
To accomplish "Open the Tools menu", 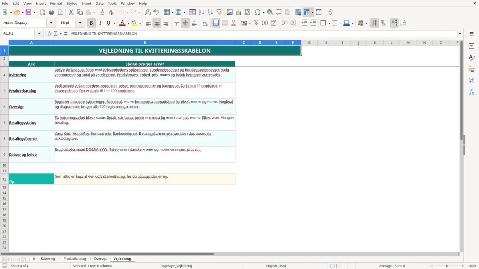I will click(x=112, y=3).
